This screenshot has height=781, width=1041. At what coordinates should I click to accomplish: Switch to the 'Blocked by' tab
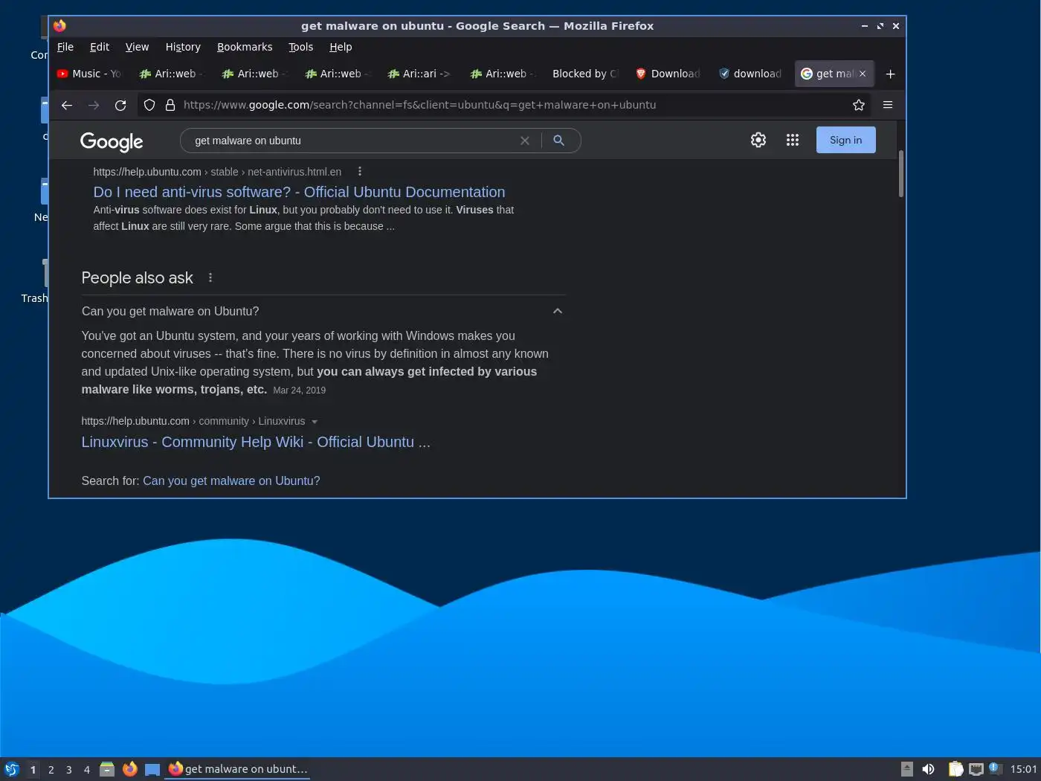pos(585,74)
